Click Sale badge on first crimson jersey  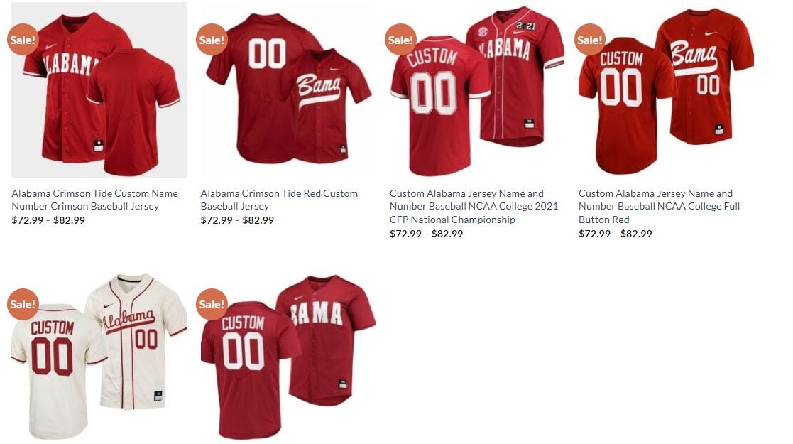tap(23, 40)
